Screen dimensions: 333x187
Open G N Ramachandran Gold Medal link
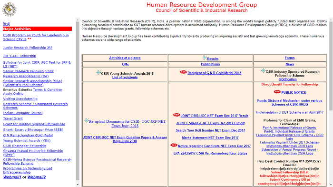pos(28,135)
